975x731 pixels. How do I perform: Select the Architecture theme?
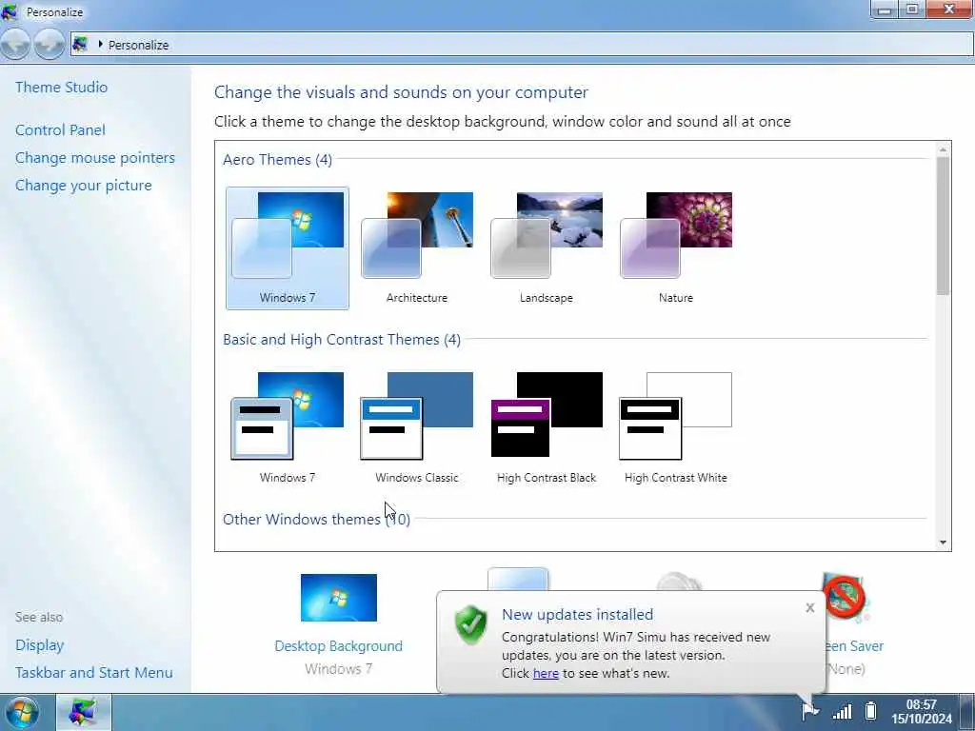(417, 248)
